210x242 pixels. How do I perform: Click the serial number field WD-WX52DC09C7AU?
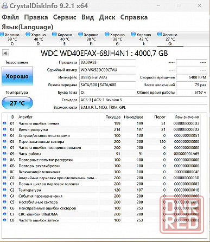click(107, 70)
